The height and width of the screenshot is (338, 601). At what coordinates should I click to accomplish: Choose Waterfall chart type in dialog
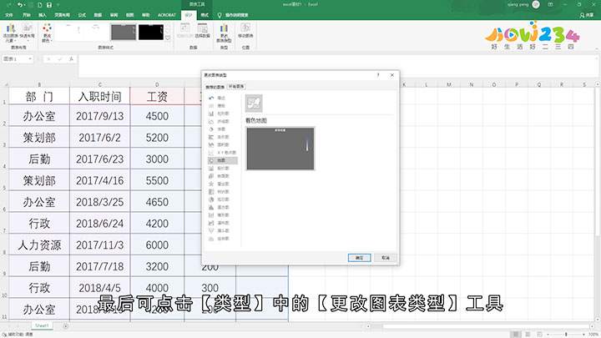[222, 223]
